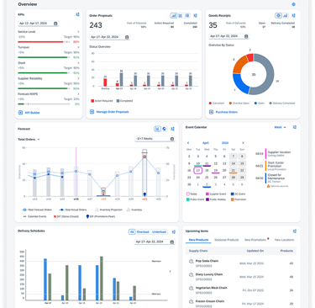This screenshot has height=308, width=315.
Task: Open calendar picker in Forecast weeks field
Action: coord(172,139)
